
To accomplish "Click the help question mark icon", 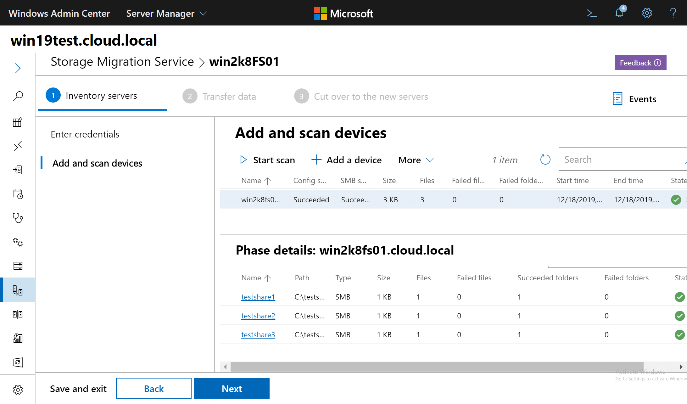I will click(x=673, y=13).
